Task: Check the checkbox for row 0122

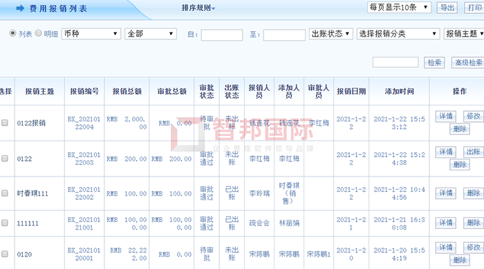Action: click(x=5, y=159)
